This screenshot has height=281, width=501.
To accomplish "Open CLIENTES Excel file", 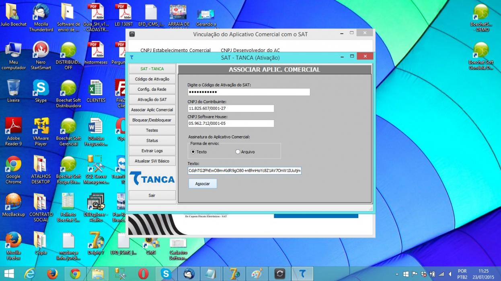I will coord(96,91).
